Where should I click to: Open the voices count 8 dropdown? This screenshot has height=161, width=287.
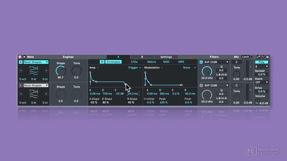(261, 67)
